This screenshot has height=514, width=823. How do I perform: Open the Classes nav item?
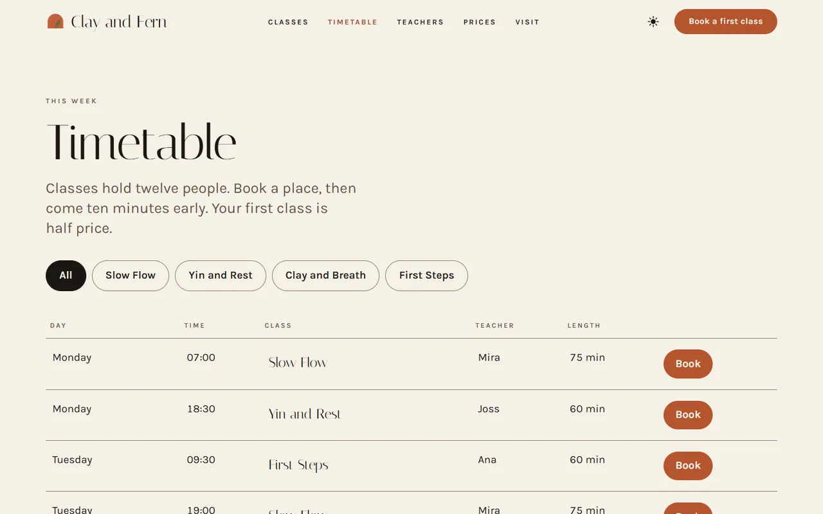tap(288, 22)
